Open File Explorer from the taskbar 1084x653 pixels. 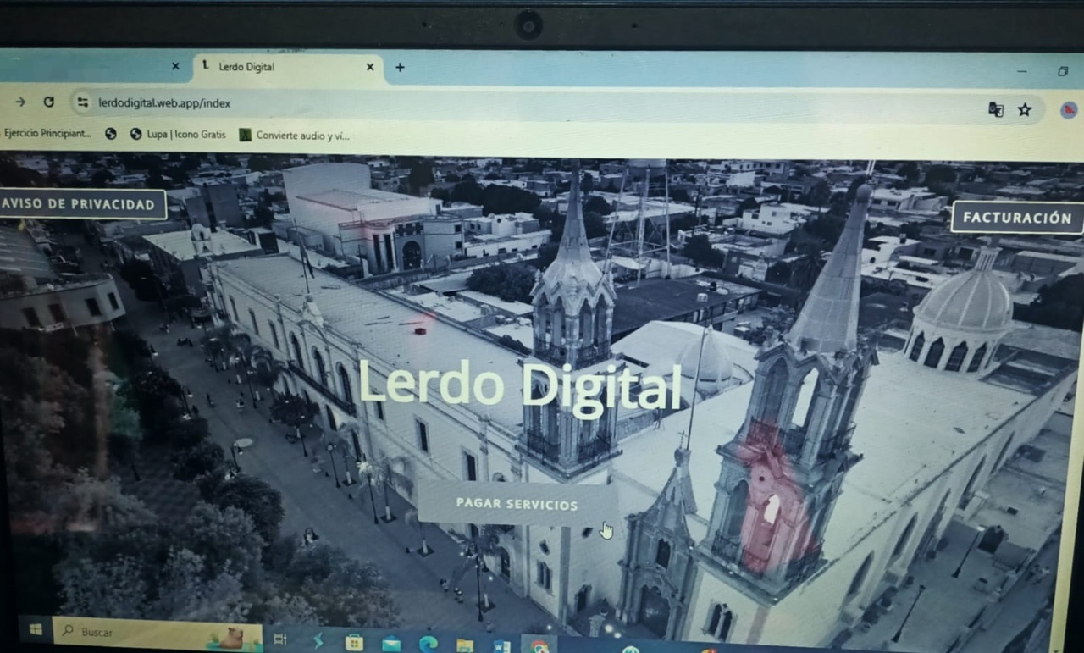[x=464, y=645]
